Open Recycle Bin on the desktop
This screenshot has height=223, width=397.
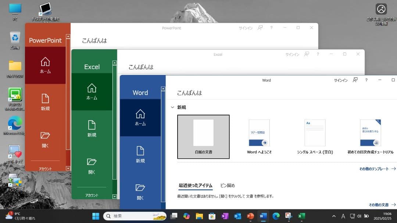(15, 40)
